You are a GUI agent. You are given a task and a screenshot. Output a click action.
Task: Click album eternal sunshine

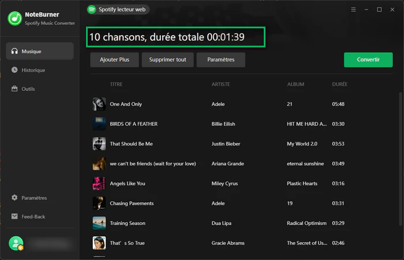pos(305,164)
